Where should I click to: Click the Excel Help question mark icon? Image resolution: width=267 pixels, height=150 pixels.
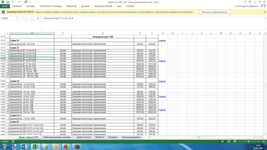click(x=245, y=2)
